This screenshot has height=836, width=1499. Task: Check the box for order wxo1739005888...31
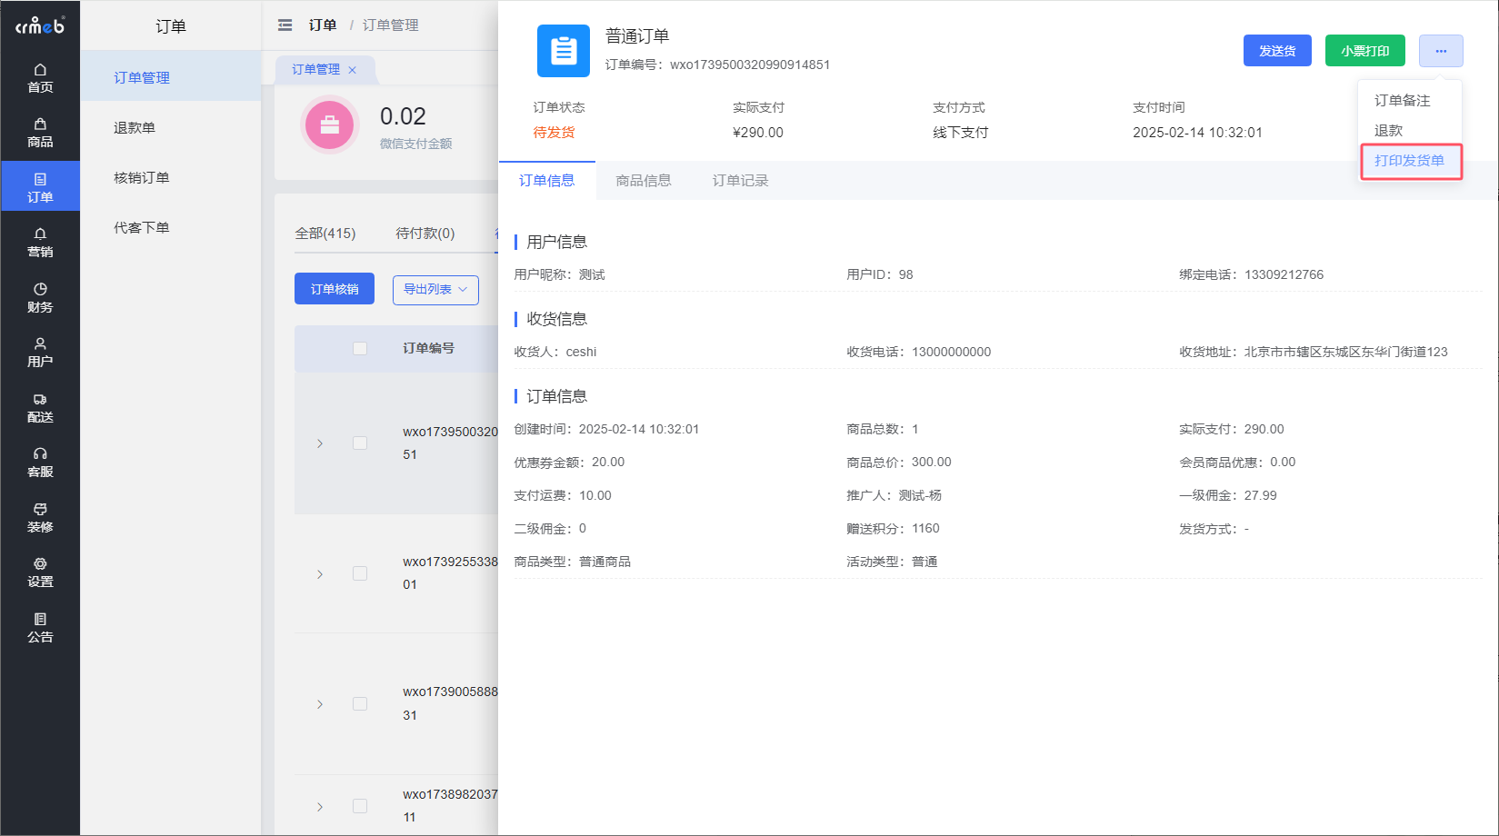point(360,704)
